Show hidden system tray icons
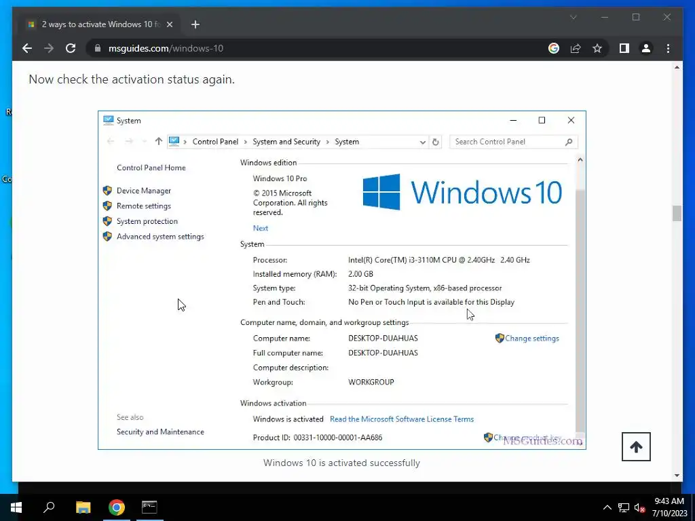This screenshot has height=521, width=695. (607, 507)
